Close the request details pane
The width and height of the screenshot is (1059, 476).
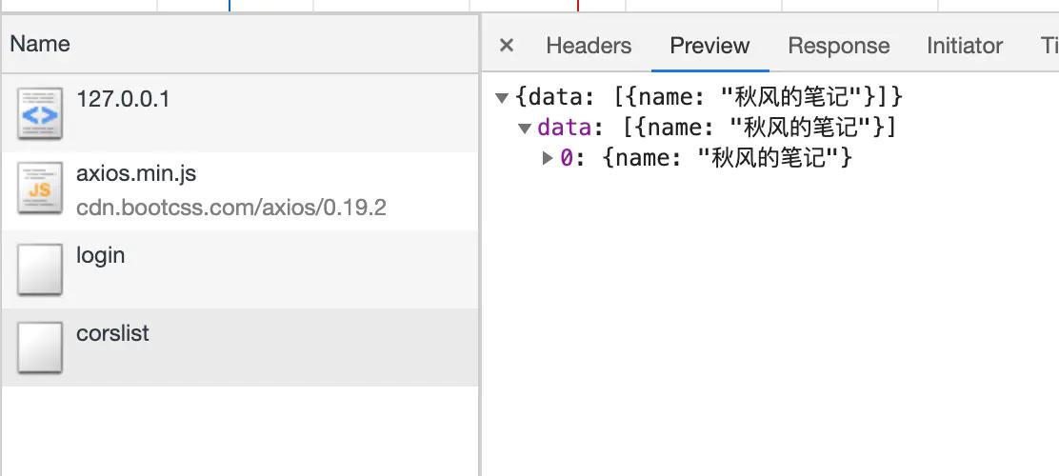coord(506,46)
